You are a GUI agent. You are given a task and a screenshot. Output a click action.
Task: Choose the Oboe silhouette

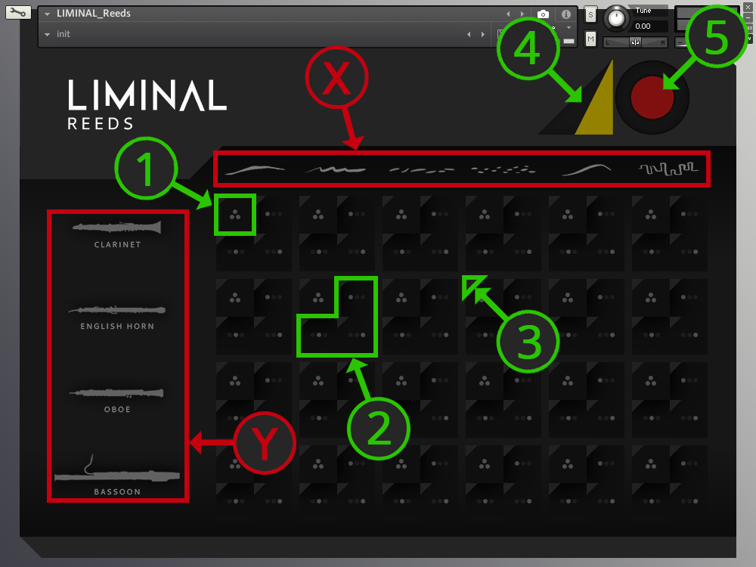tap(116, 393)
